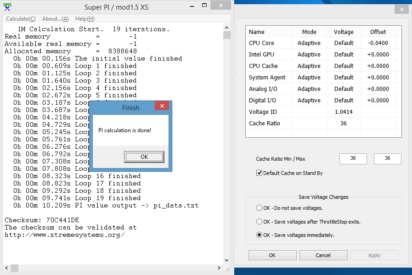This screenshot has height=275, width=412.
Task: Click the Super PI app icon
Action: tap(7, 6)
